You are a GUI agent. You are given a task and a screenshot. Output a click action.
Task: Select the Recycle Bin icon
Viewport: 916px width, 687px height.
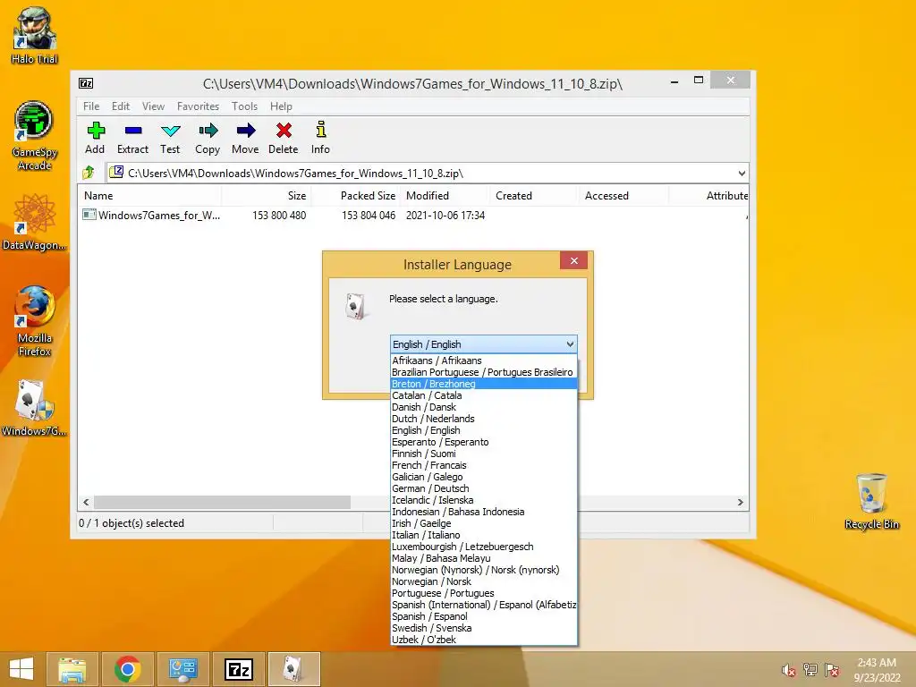[x=871, y=501]
